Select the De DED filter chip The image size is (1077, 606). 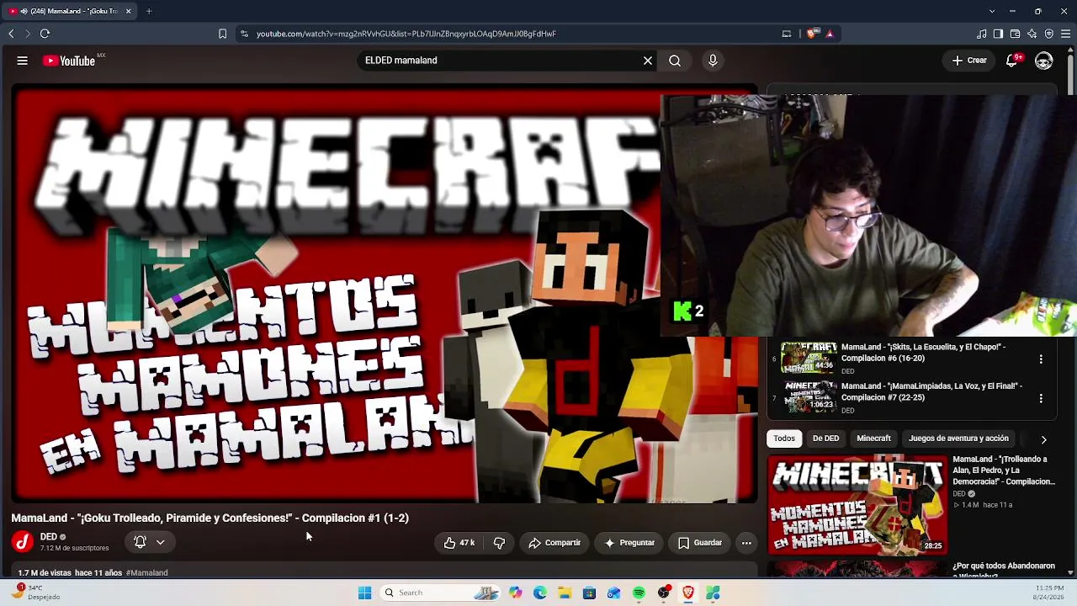[825, 439]
